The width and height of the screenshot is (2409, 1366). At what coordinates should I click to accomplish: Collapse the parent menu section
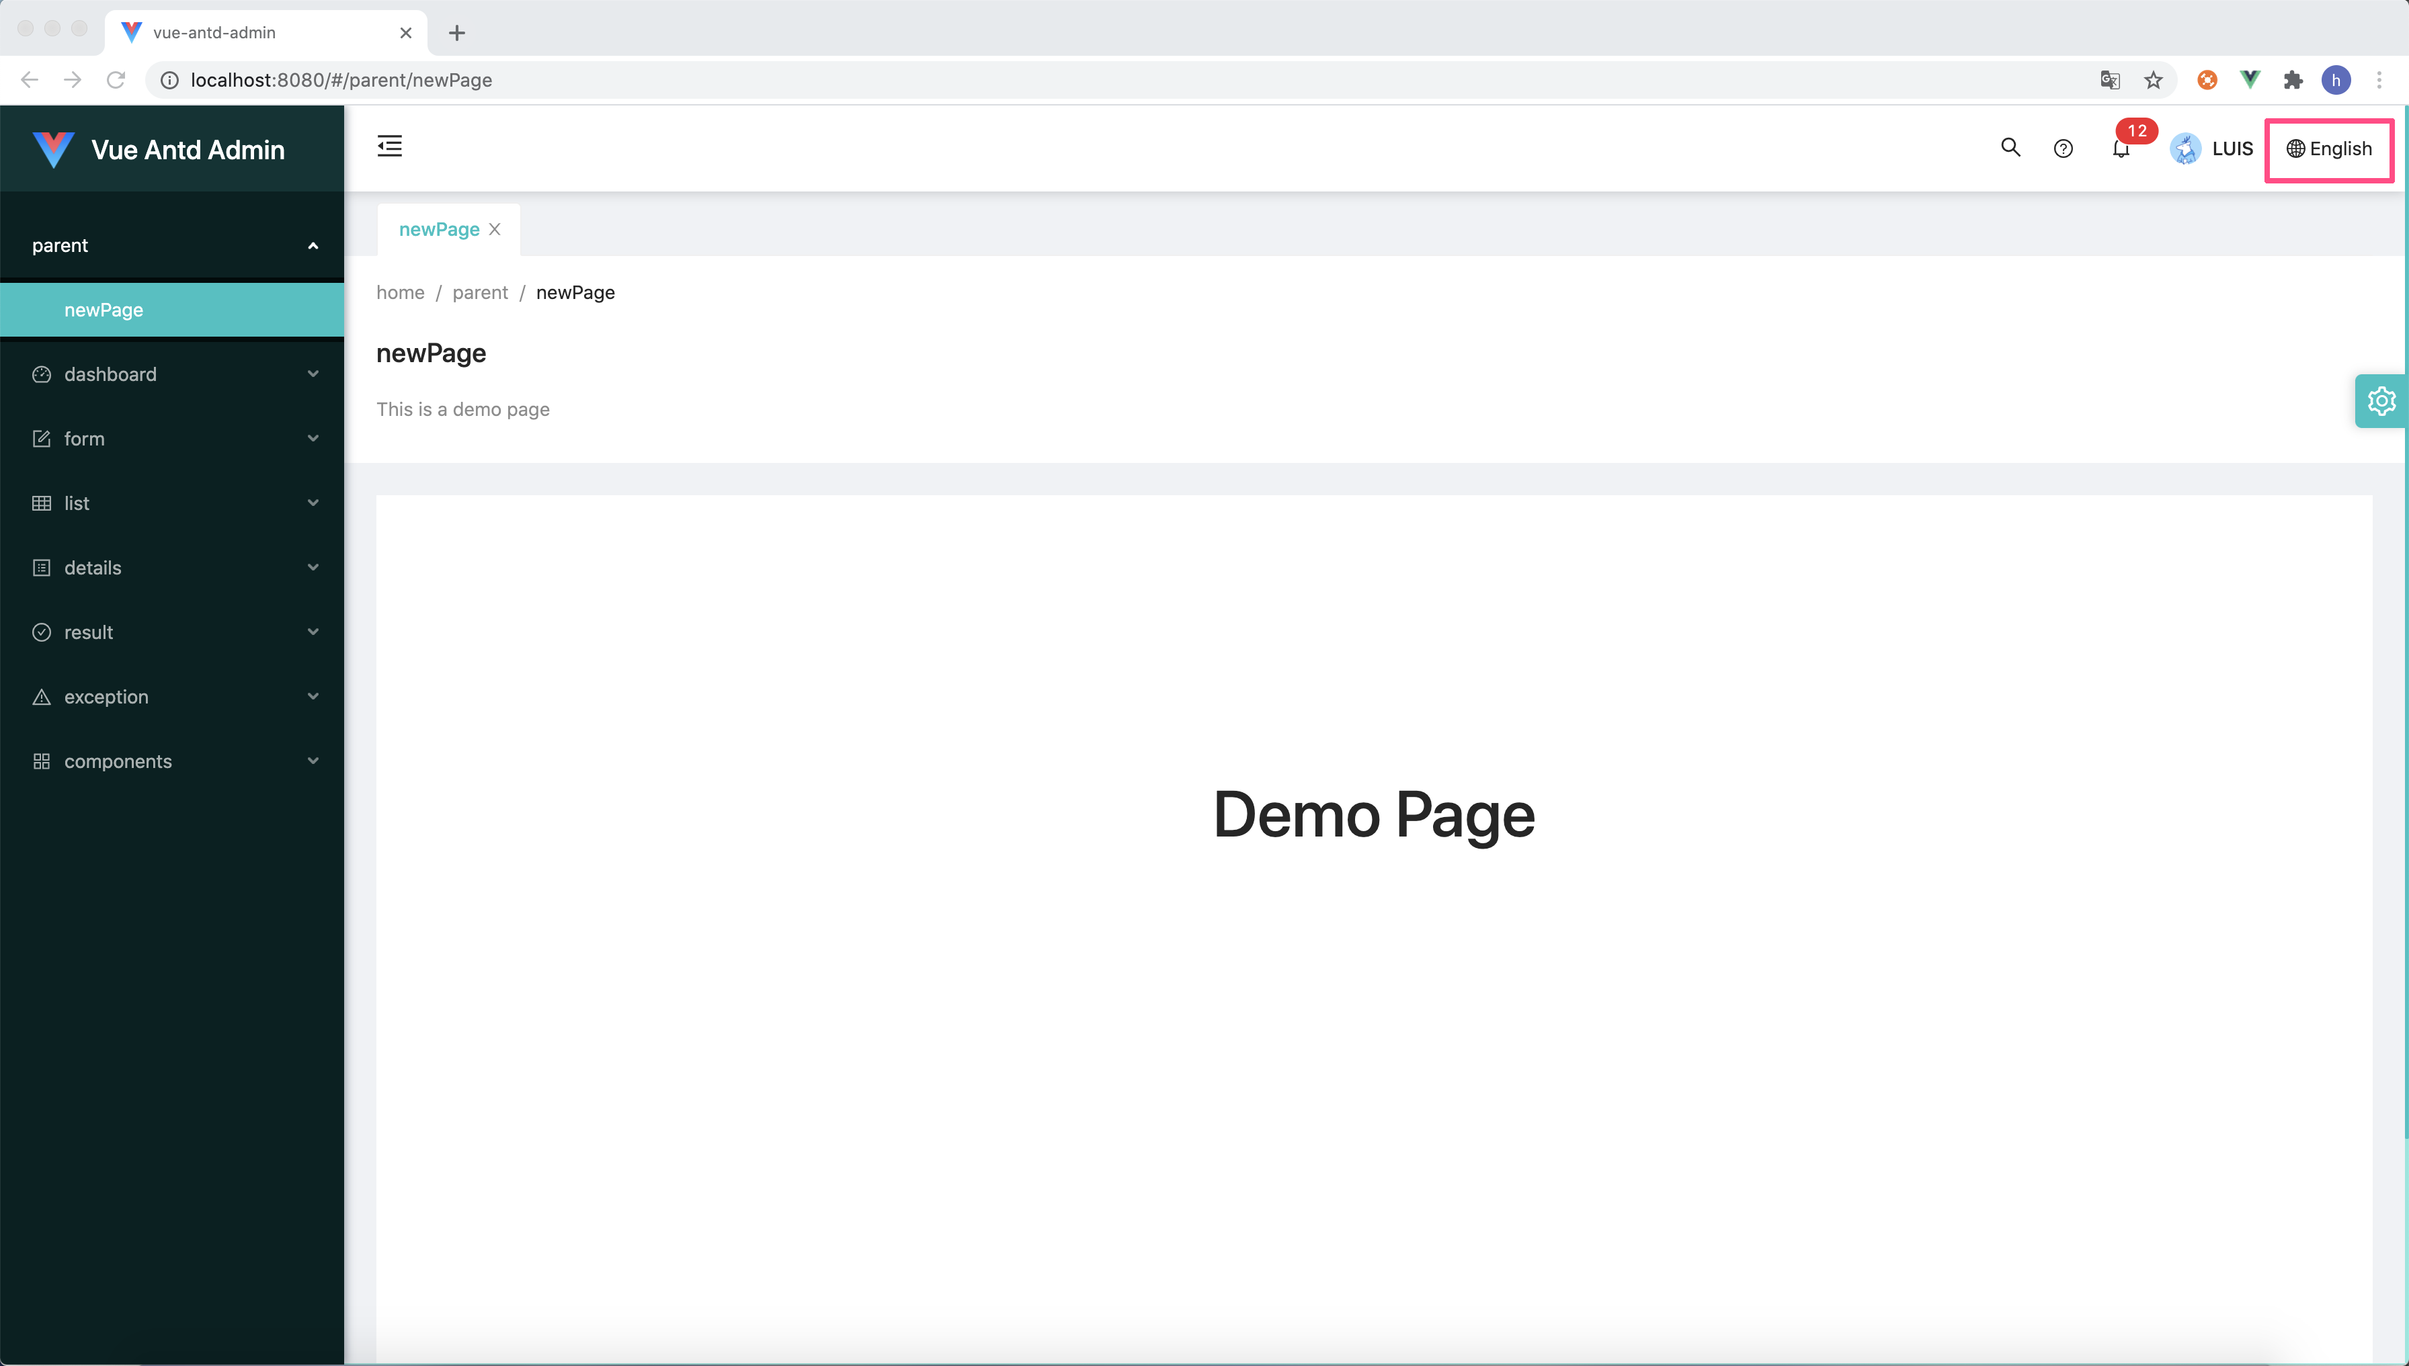[313, 245]
